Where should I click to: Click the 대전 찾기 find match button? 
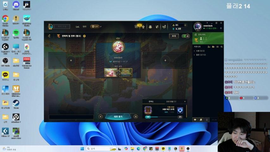tap(118, 117)
